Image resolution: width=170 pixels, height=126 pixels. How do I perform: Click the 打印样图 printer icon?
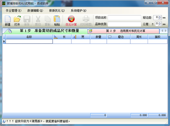[x=86, y=21]
